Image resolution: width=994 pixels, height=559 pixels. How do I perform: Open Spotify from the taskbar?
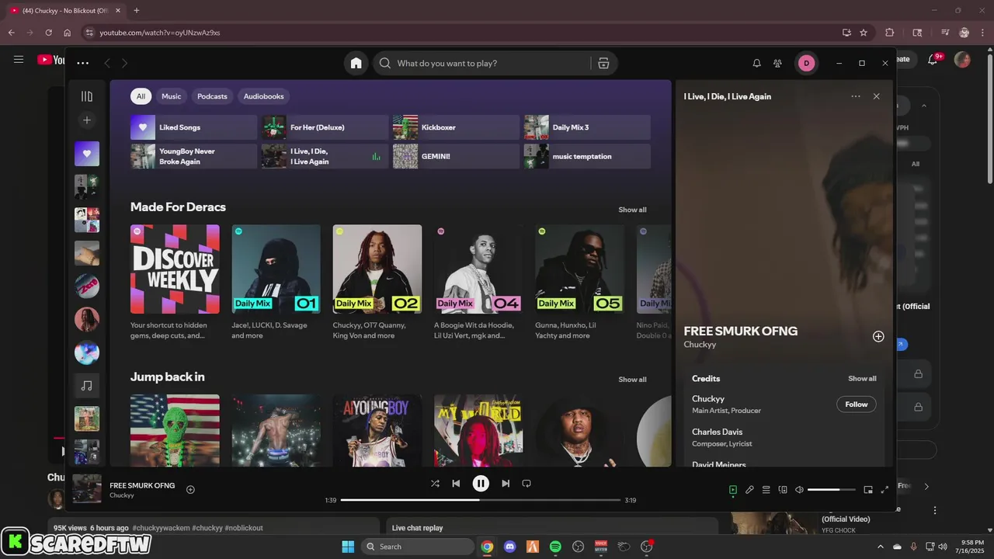click(555, 547)
